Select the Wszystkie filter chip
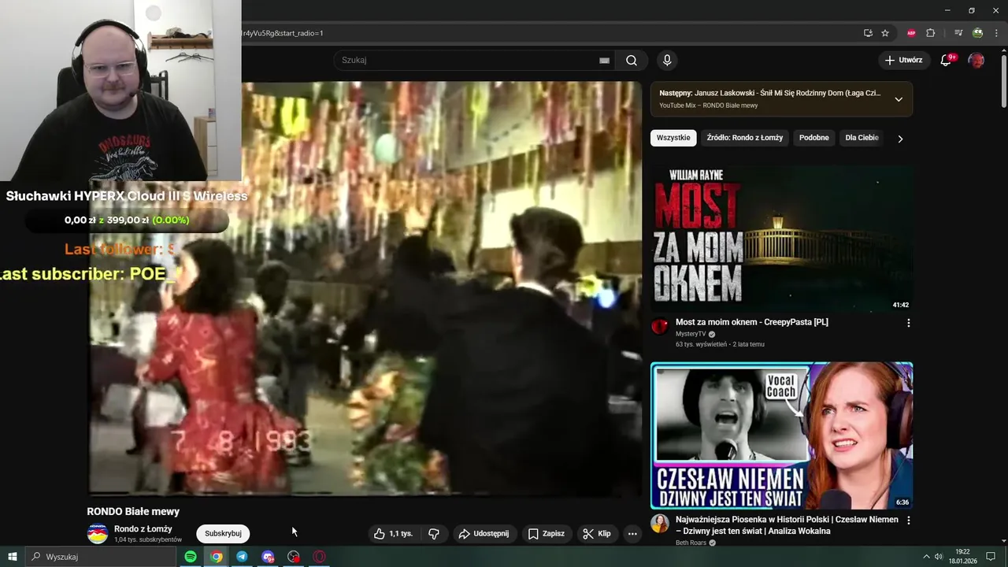 673,138
